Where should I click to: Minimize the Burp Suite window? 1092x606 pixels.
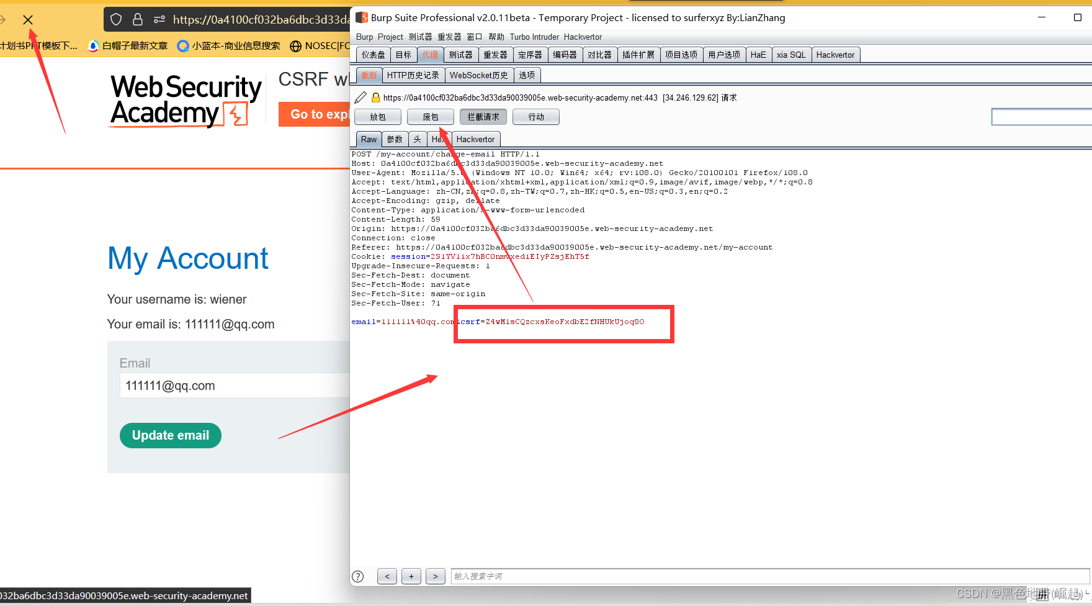(x=1042, y=17)
